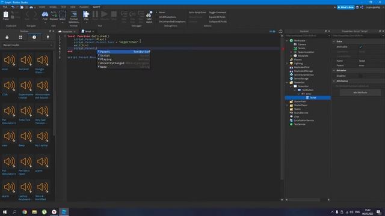385x216 pixels.
Task: Open the Toolbox Marketplace tab icon
Action: [x=7, y=37]
